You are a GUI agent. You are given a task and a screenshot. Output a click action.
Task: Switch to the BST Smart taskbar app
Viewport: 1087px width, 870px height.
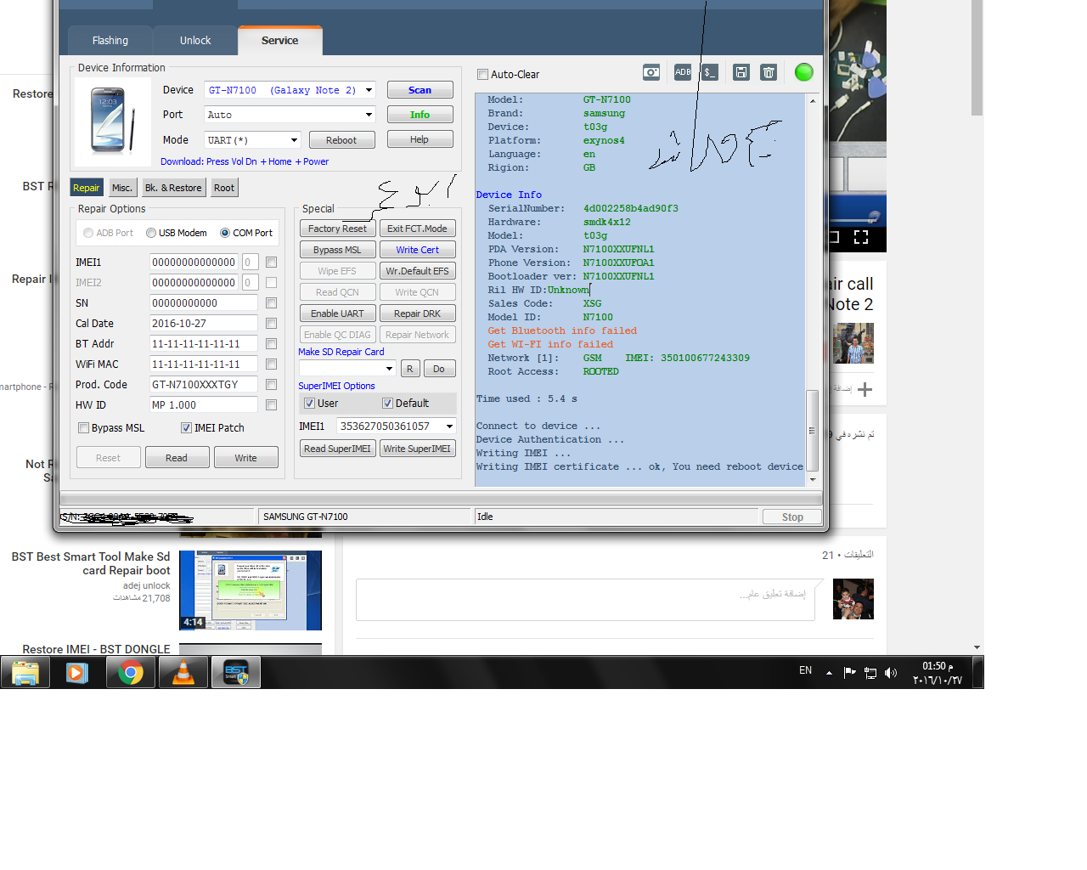[235, 673]
